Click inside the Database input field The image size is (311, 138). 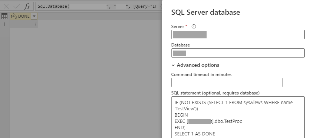(238, 53)
